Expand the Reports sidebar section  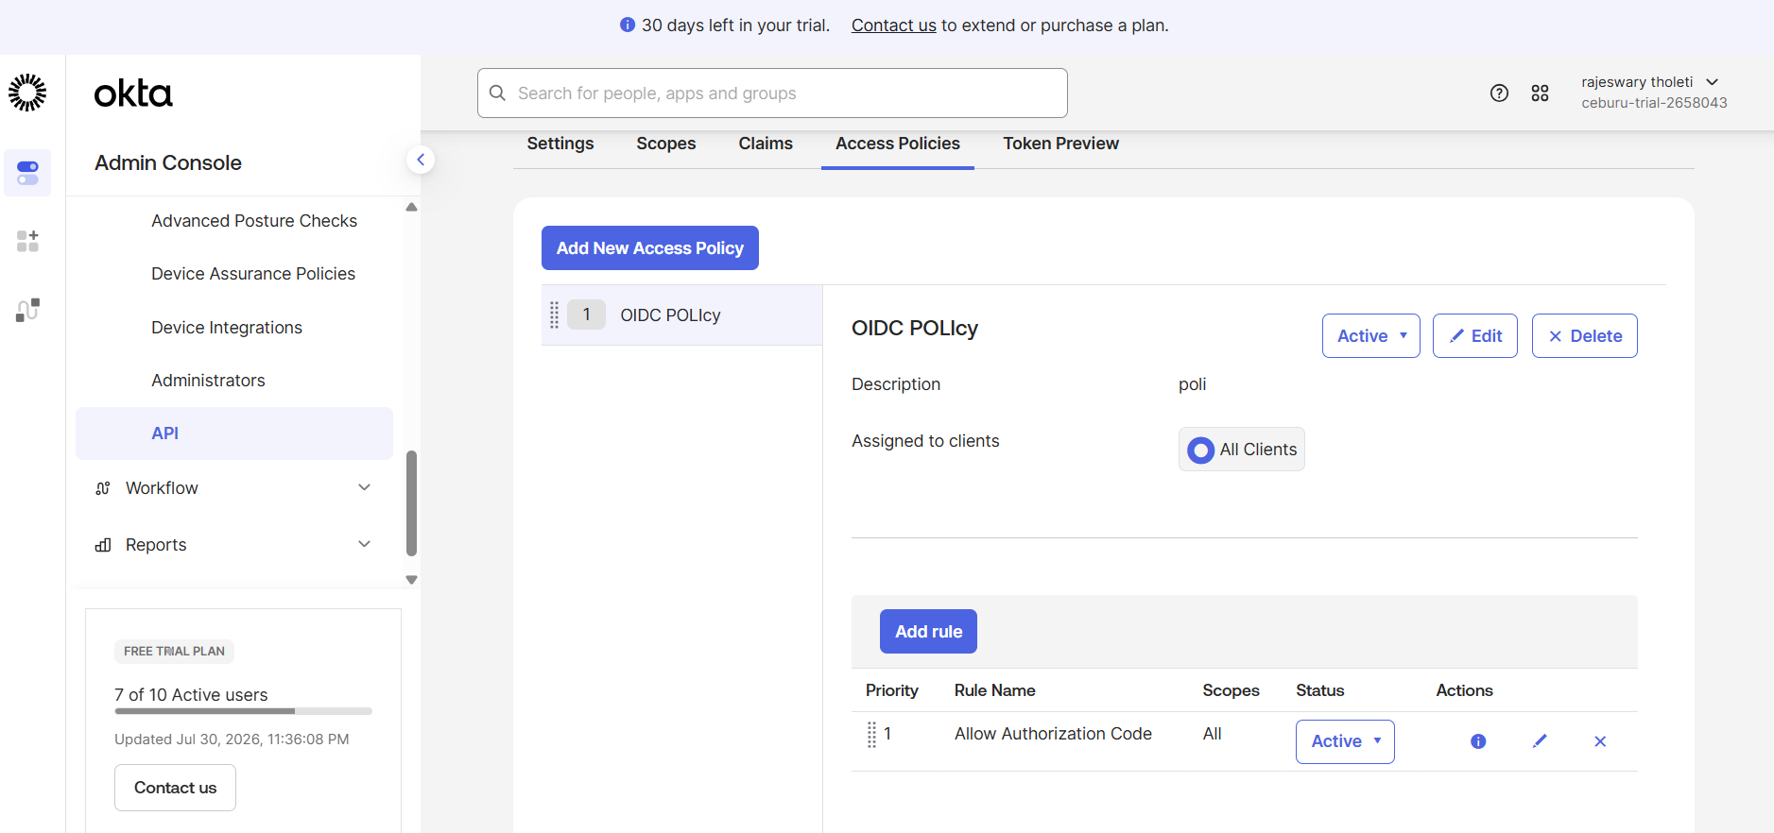point(364,544)
